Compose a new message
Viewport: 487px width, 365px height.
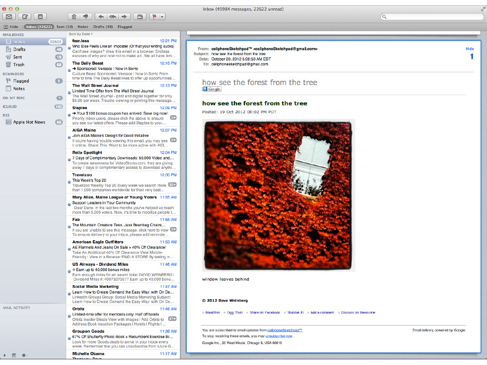click(x=25, y=16)
